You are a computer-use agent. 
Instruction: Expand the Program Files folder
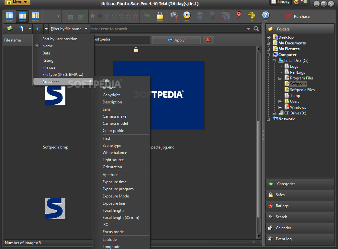tap(280, 78)
